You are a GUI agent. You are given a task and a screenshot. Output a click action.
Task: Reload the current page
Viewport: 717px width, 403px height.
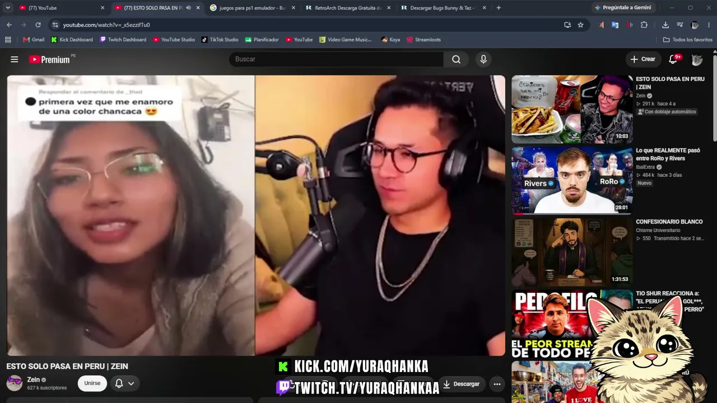[x=38, y=25]
